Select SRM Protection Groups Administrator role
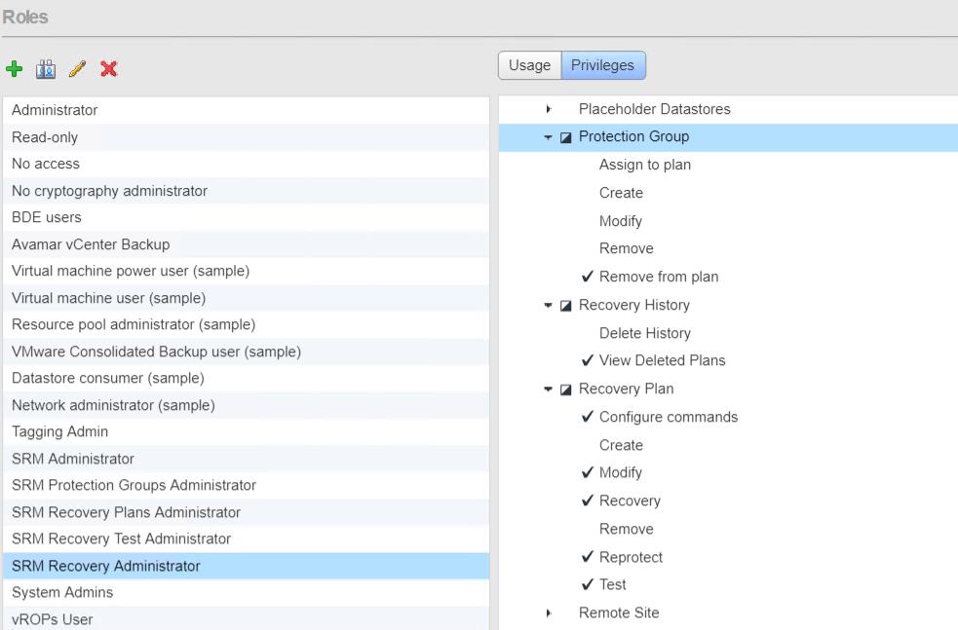The width and height of the screenshot is (958, 630). point(247,485)
